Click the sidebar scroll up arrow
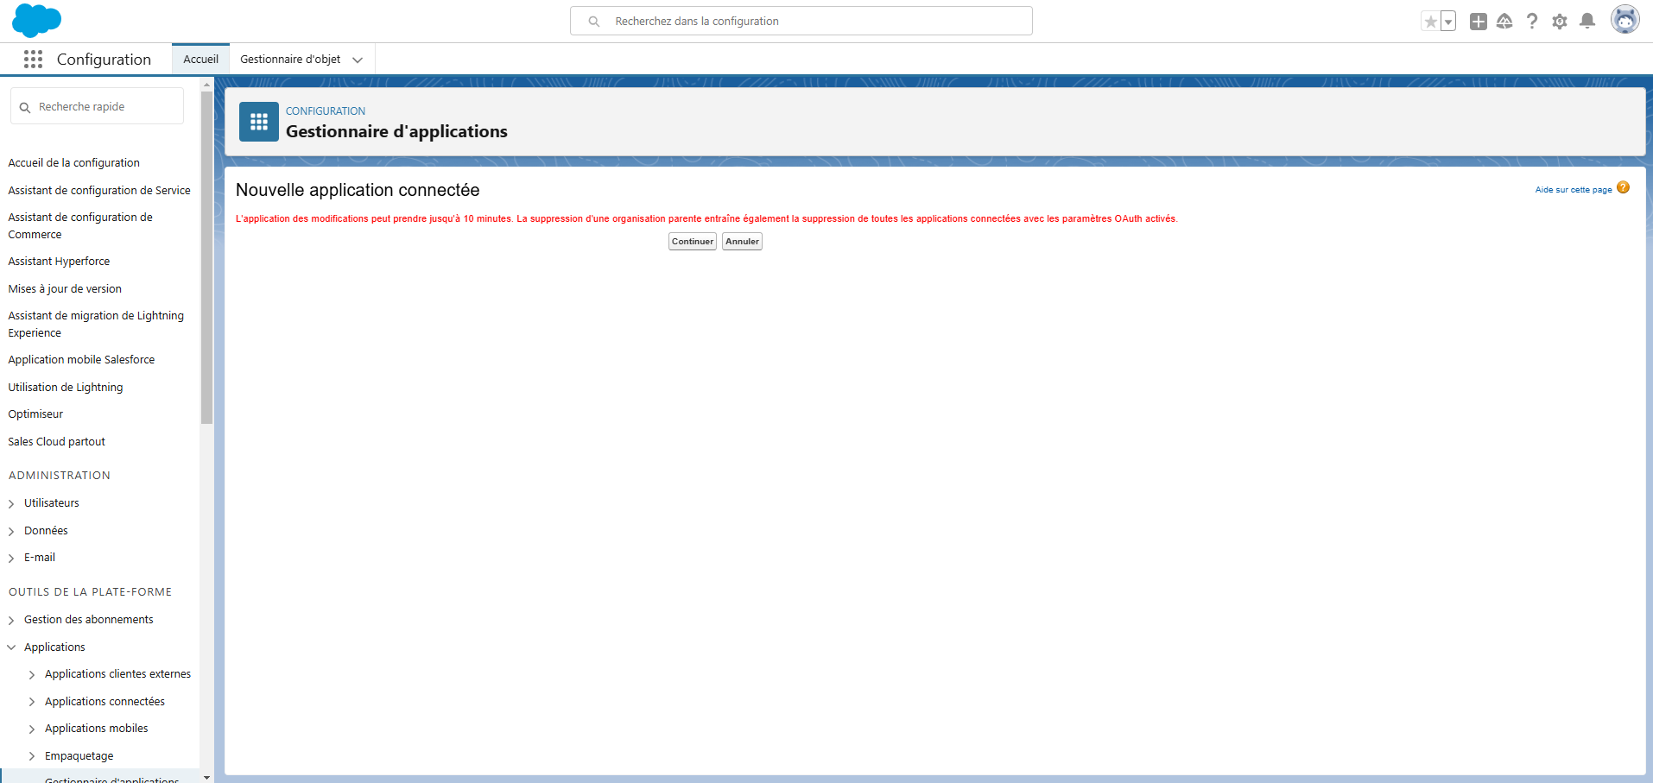Viewport: 1653px width, 783px height. [x=206, y=85]
